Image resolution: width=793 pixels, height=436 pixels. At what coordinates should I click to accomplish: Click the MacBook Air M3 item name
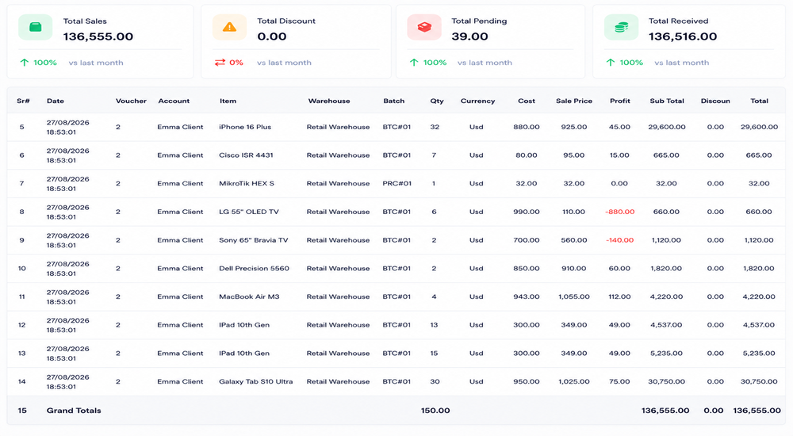click(249, 297)
